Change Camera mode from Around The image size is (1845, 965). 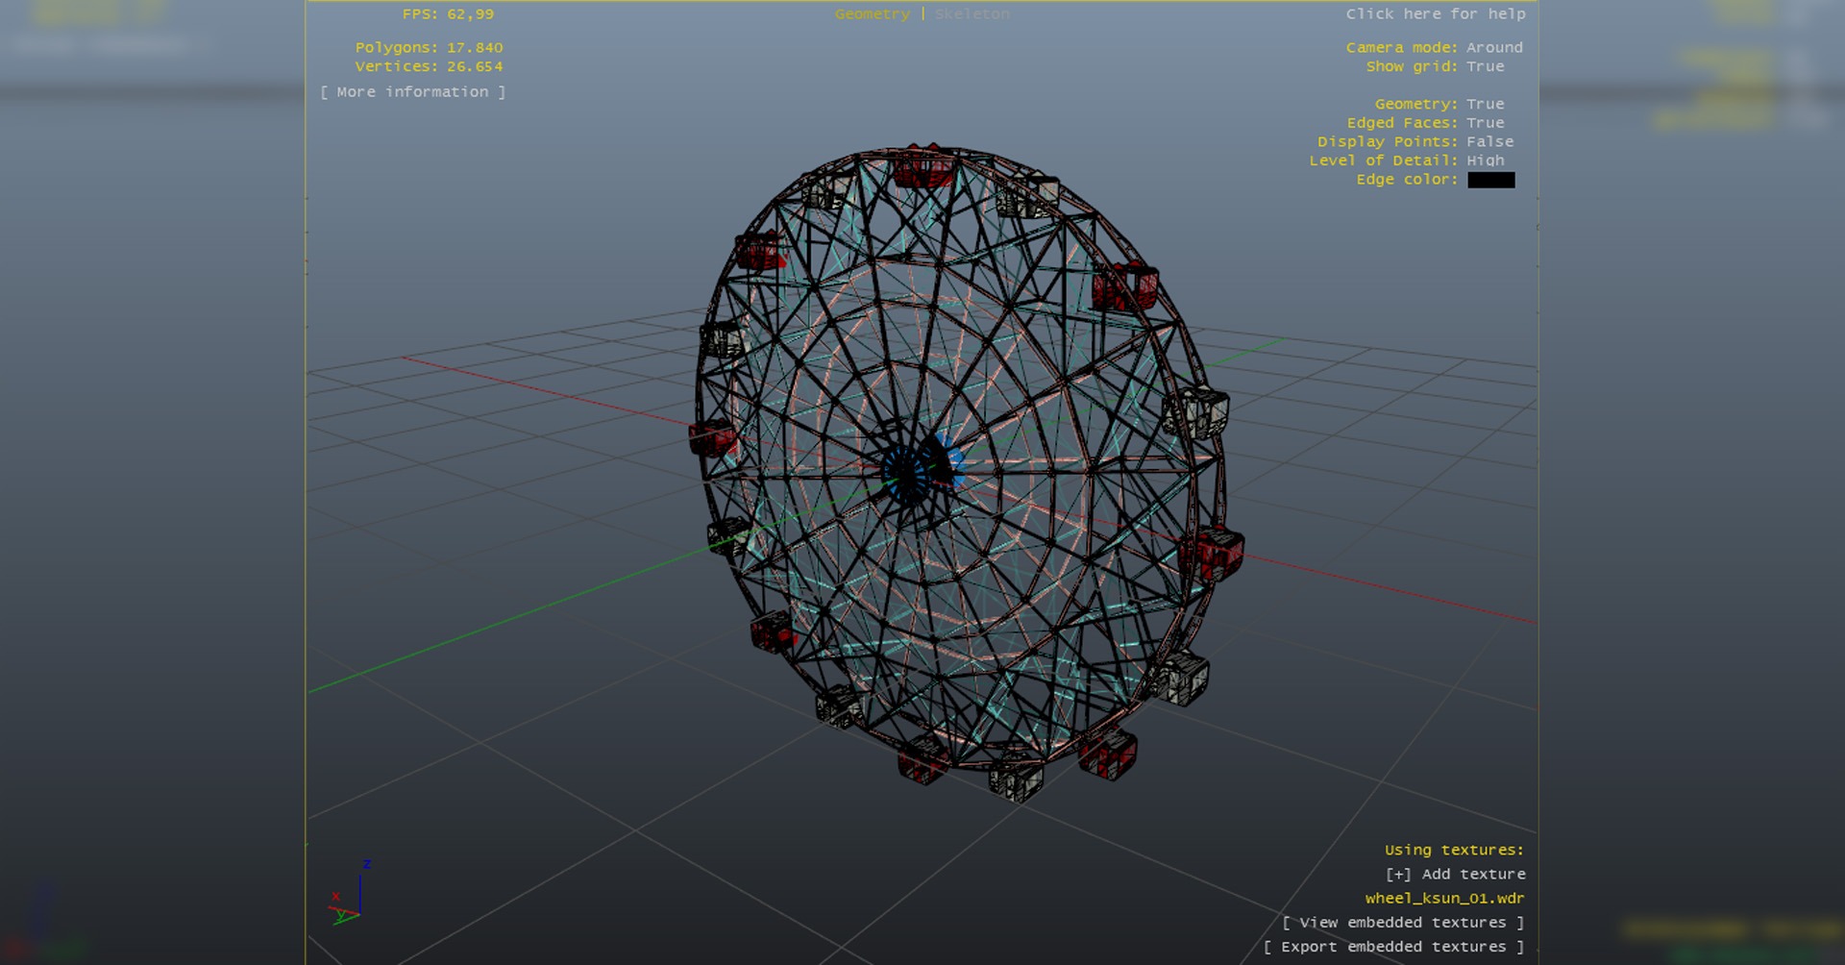1493,48
